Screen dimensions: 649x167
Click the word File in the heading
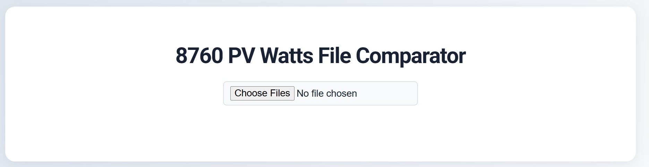tap(334, 55)
